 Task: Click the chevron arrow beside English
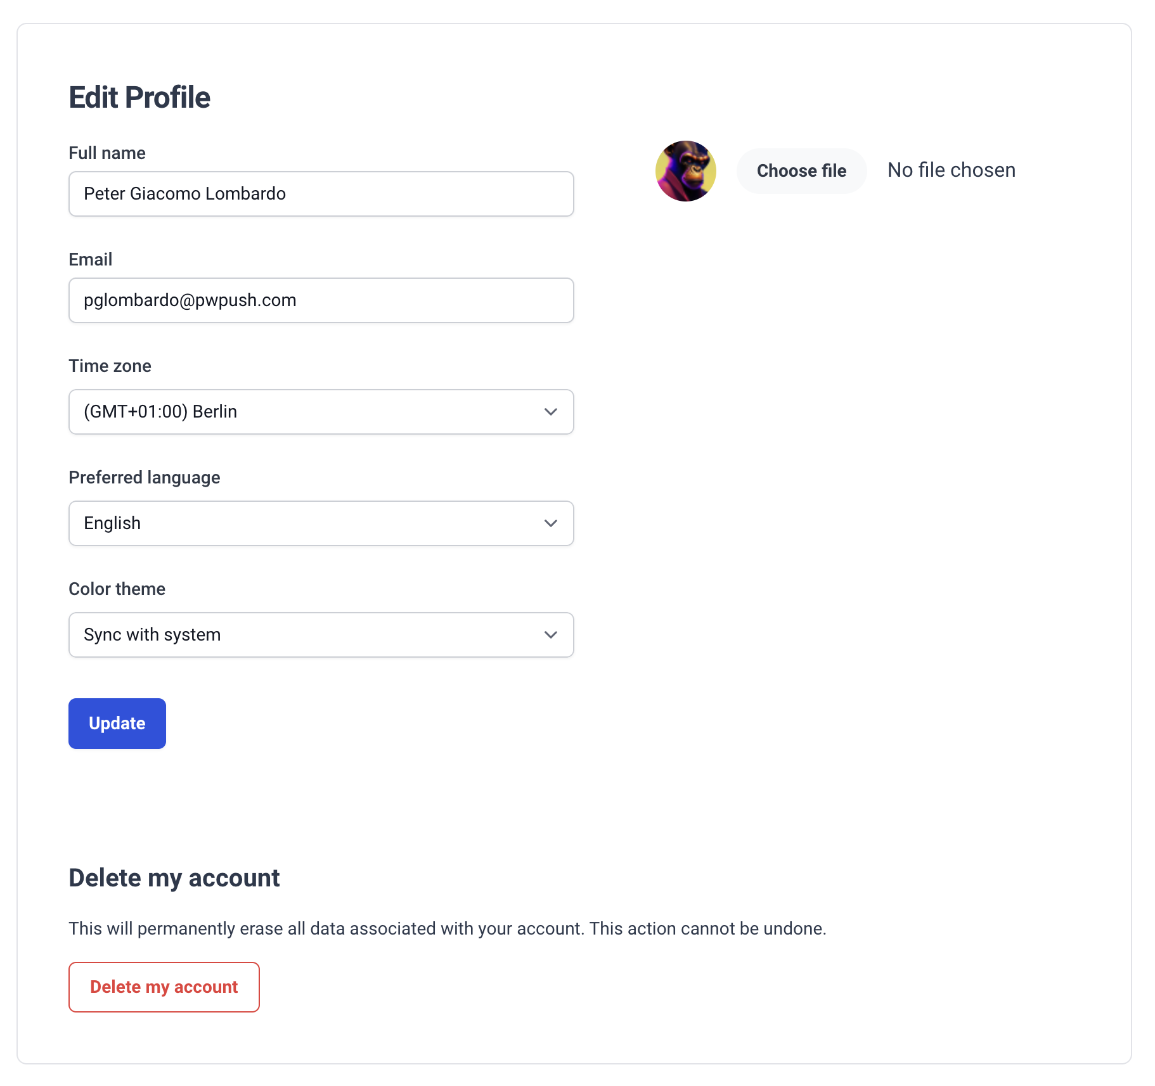tap(550, 523)
